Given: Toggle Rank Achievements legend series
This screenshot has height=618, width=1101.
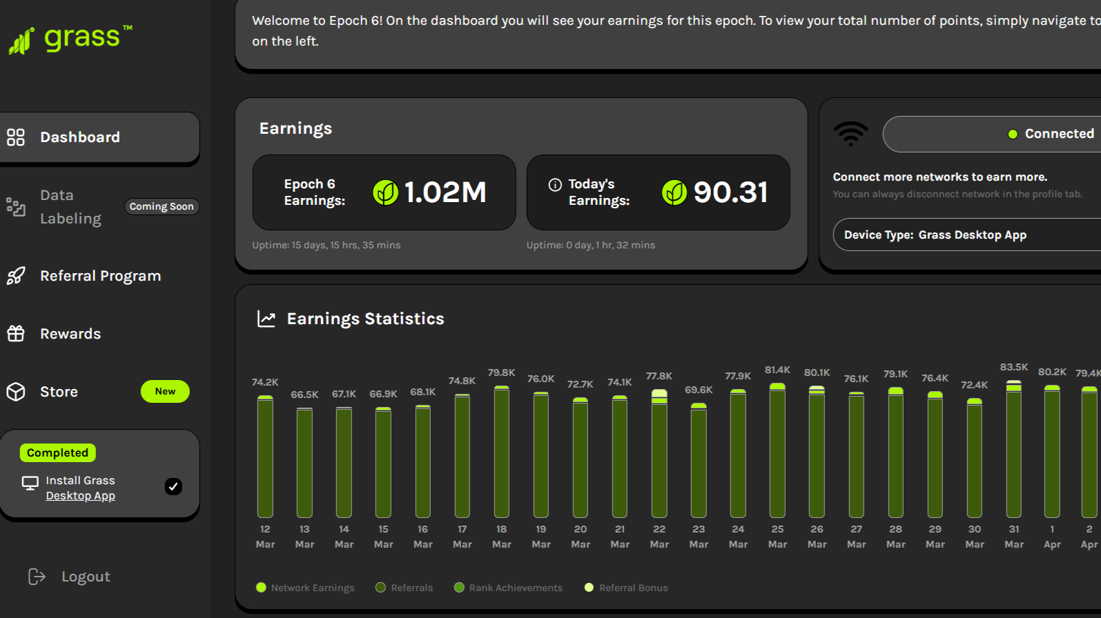Looking at the screenshot, I should coord(459,588).
